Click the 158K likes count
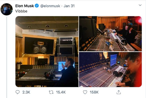Screen dimensions: 146x98 point(94,92)
